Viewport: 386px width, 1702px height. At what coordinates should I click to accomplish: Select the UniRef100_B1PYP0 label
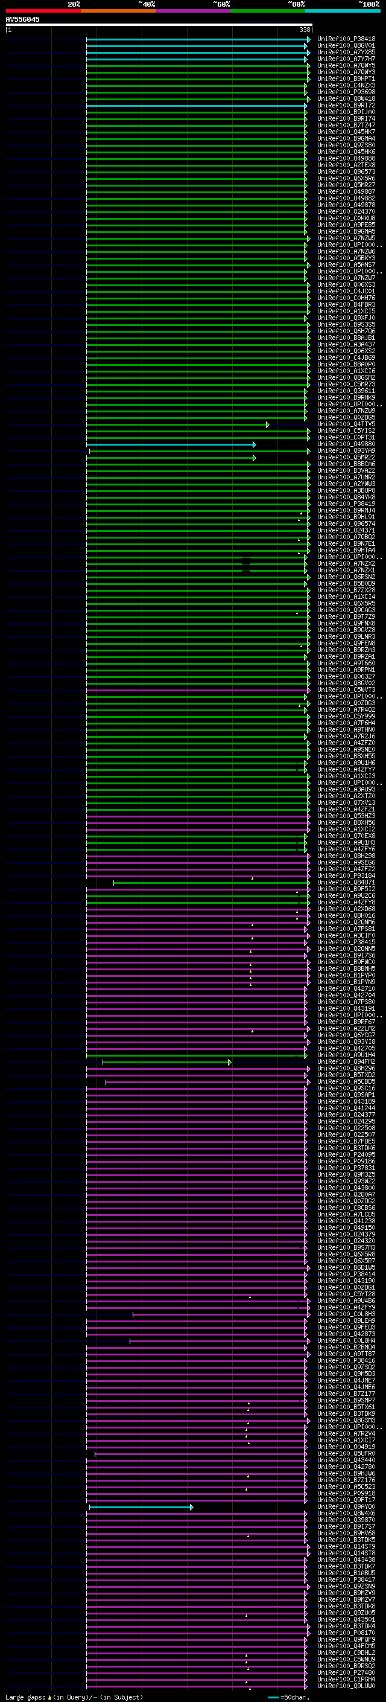pyautogui.click(x=346, y=975)
